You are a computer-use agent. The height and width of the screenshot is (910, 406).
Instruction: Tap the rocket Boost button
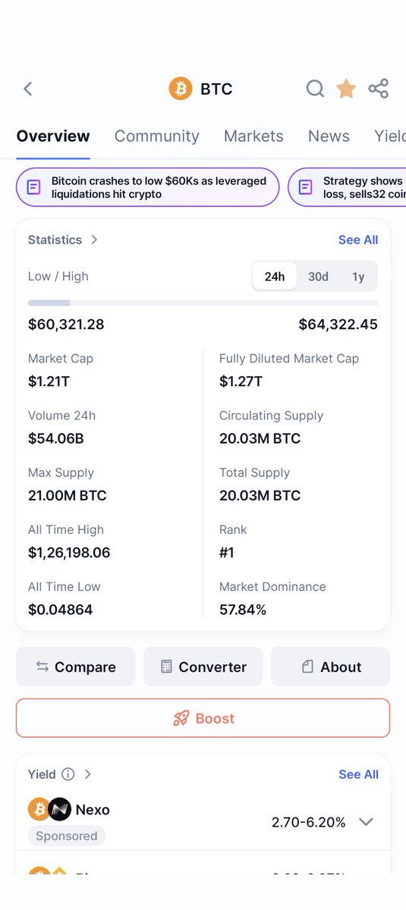tap(203, 718)
